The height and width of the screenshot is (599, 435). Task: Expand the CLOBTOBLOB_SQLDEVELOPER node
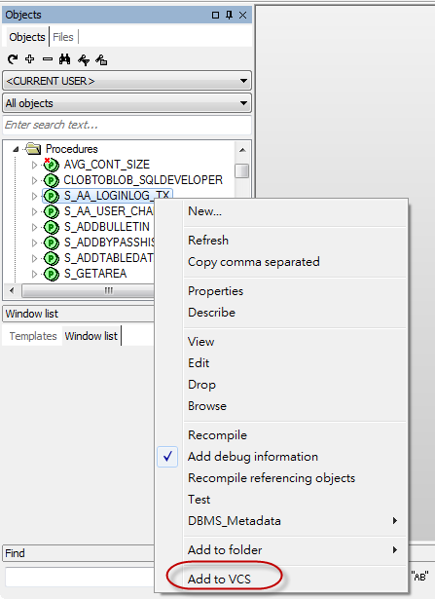(34, 181)
